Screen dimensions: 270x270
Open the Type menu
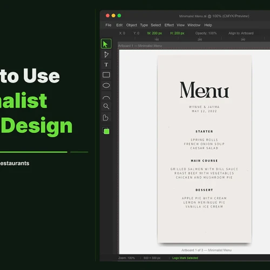(x=144, y=25)
